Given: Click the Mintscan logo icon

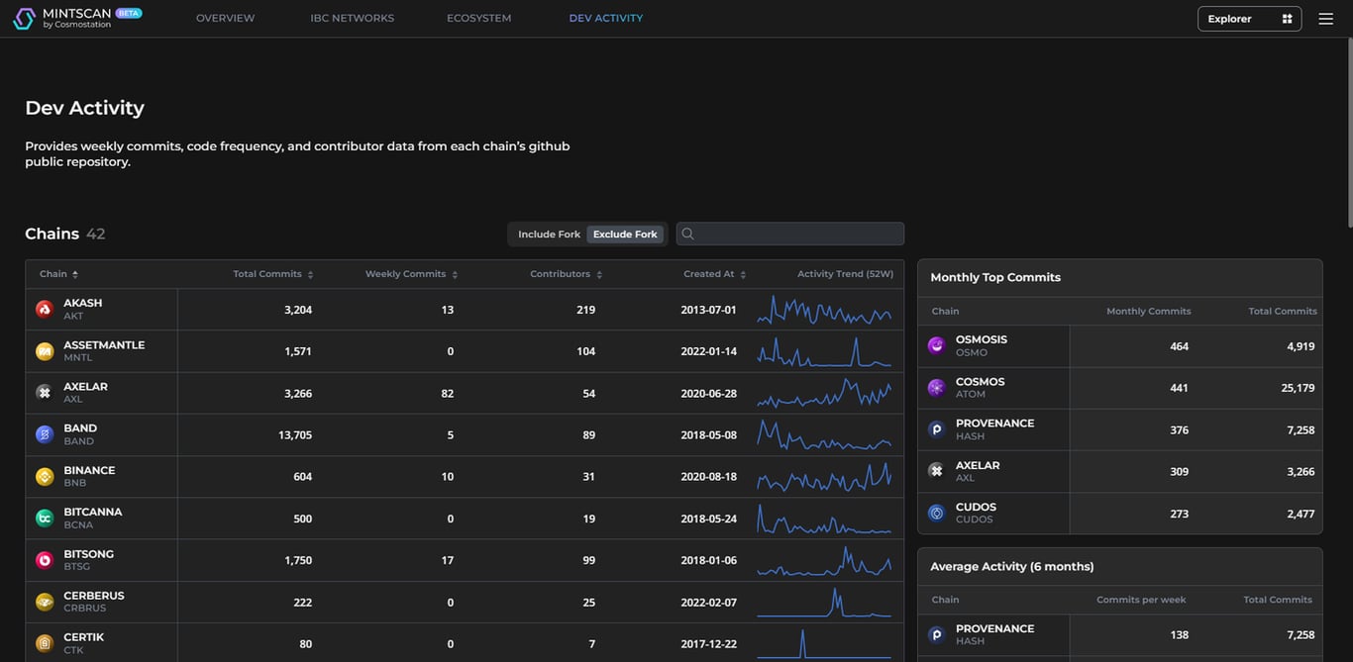Looking at the screenshot, I should (24, 18).
